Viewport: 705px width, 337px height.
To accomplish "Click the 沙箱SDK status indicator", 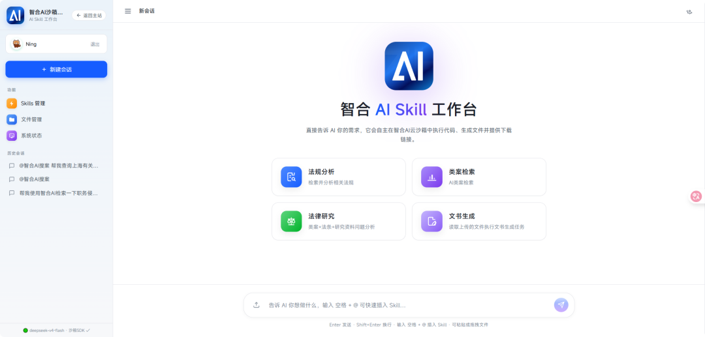I will coord(80,330).
